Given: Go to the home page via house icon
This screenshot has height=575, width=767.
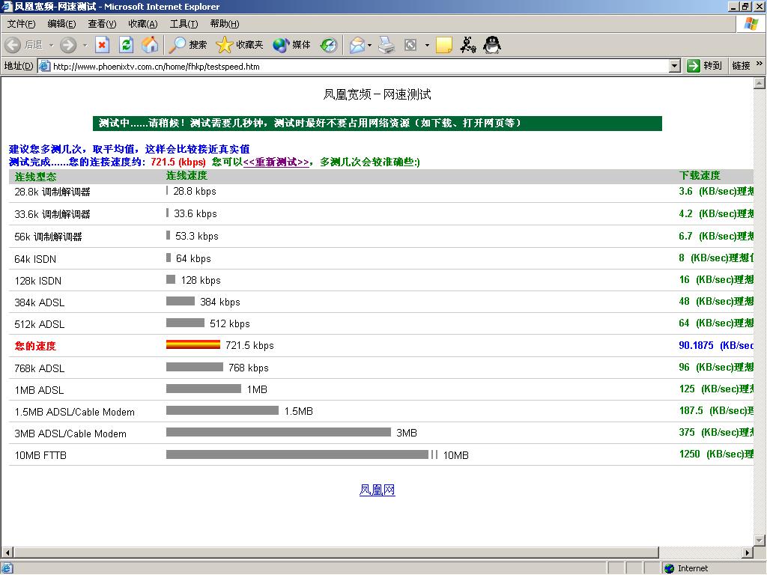Looking at the screenshot, I should [x=150, y=45].
